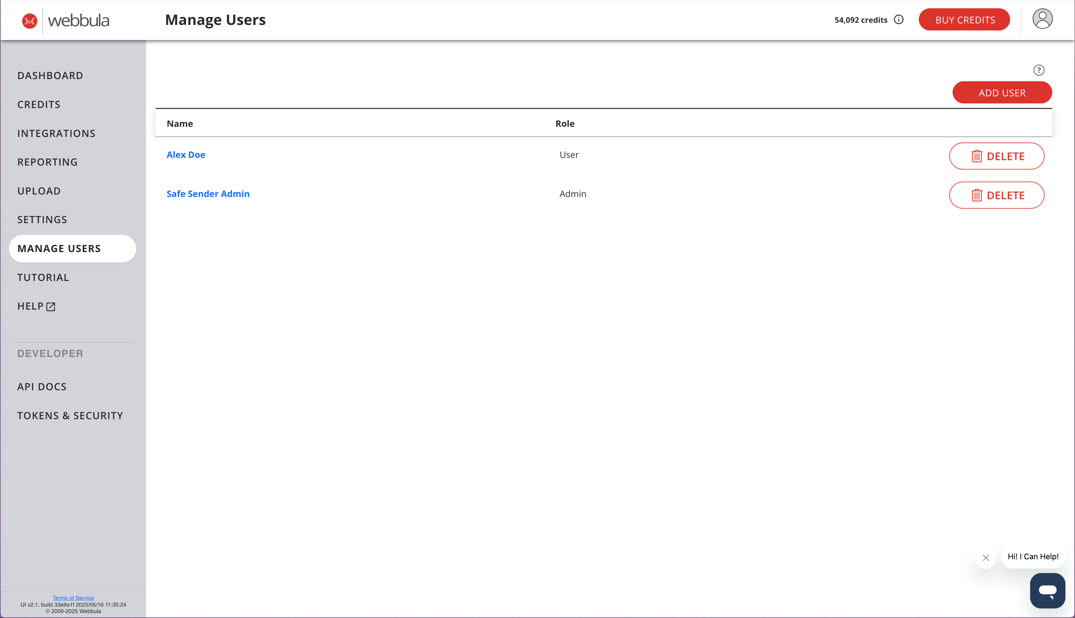Select DASHBOARD in the sidebar

[50, 75]
